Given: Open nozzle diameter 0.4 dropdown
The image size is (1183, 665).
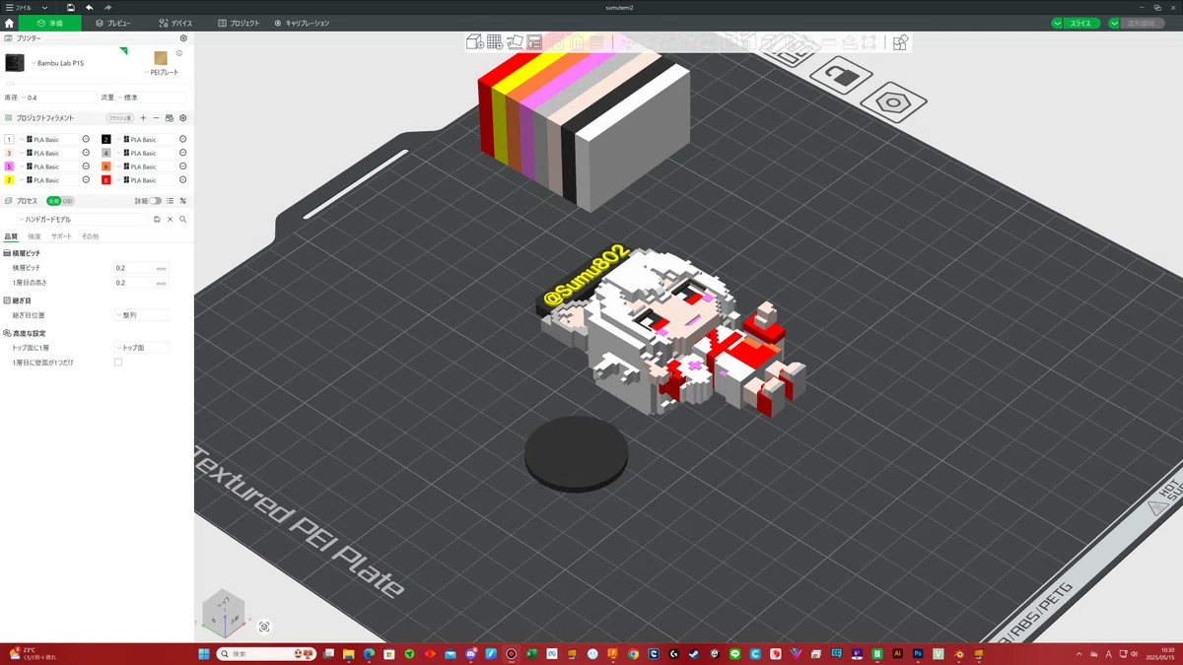Looking at the screenshot, I should [59, 98].
